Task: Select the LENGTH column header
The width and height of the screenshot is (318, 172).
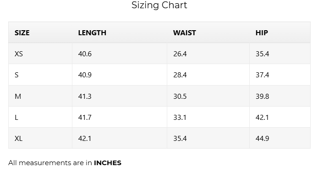Action: point(92,33)
